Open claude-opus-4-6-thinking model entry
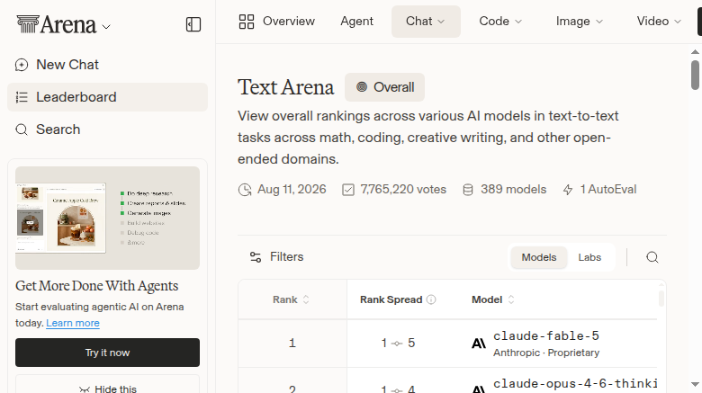Image resolution: width=702 pixels, height=393 pixels. [x=575, y=384]
